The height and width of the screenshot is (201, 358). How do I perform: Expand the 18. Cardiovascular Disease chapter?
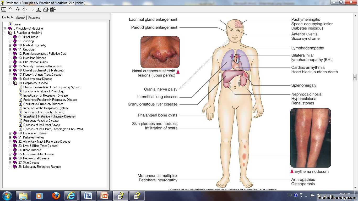pyautogui.click(x=10, y=79)
